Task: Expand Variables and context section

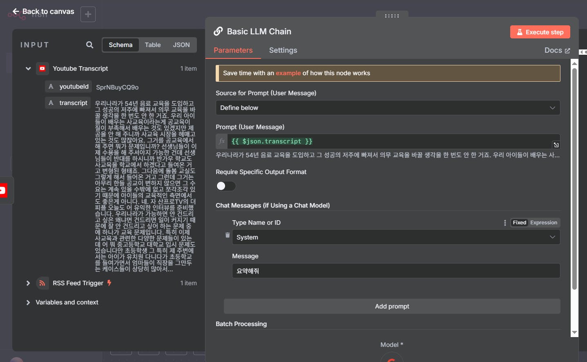Action: (x=28, y=302)
